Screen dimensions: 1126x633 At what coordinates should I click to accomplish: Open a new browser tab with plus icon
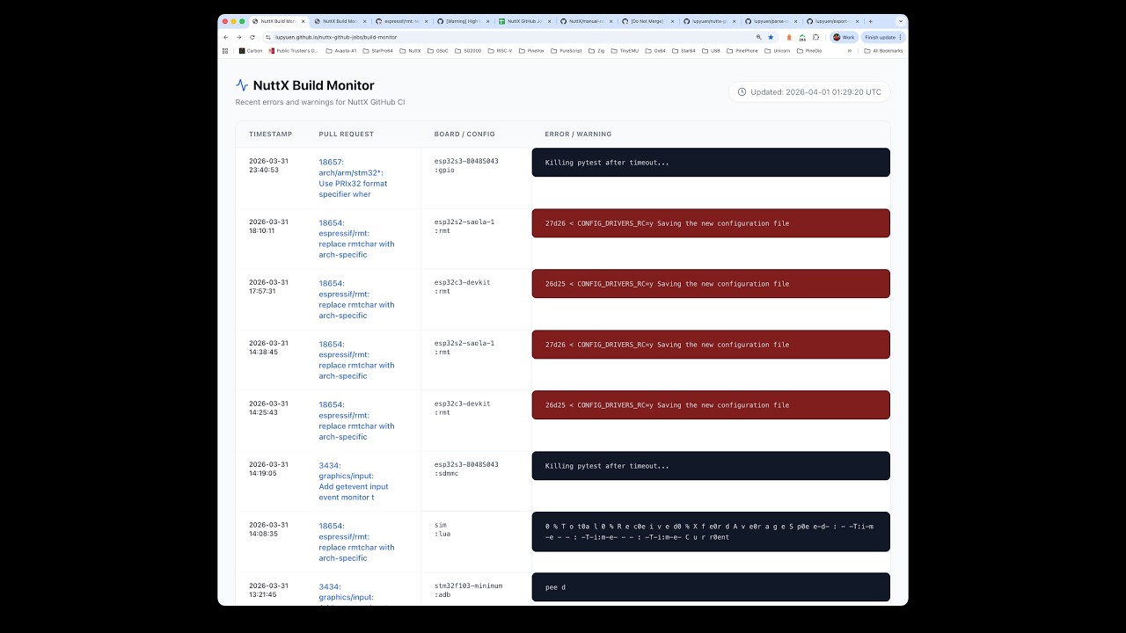(x=871, y=21)
